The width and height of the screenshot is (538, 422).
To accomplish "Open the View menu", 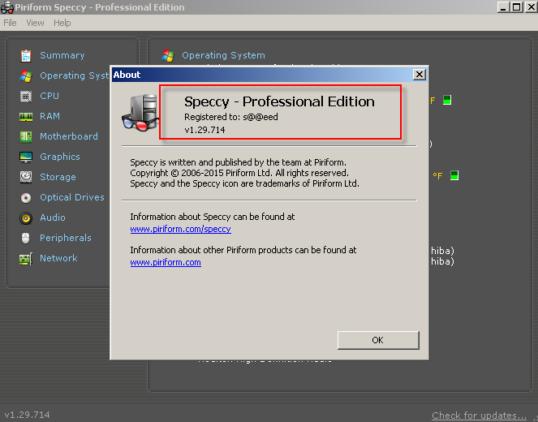I will point(35,23).
